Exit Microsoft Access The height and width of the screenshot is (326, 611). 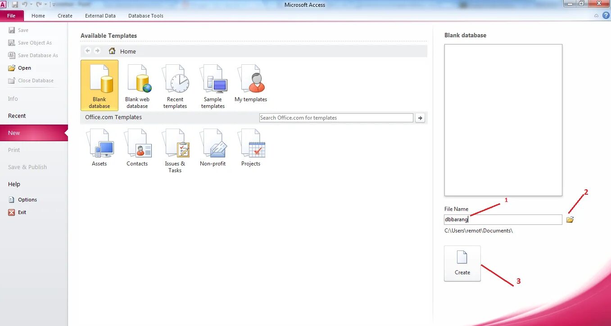point(17,213)
